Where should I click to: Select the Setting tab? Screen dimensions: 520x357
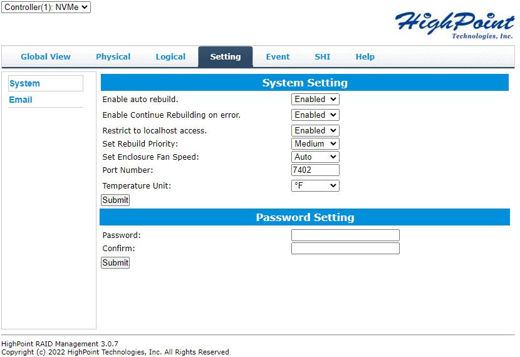226,56
